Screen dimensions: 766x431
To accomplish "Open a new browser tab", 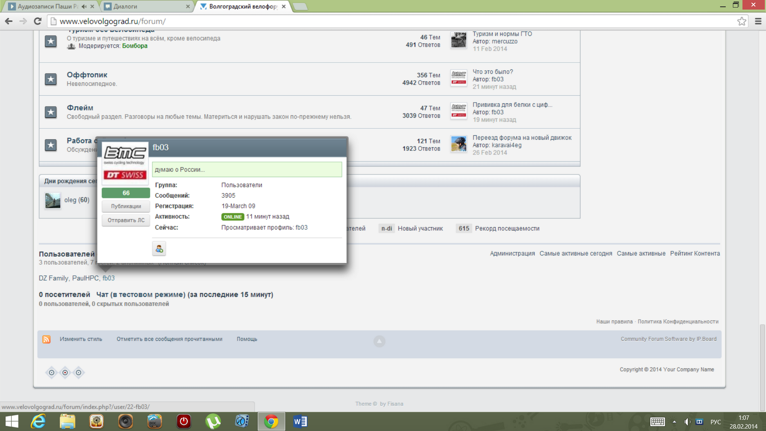I will [x=300, y=6].
